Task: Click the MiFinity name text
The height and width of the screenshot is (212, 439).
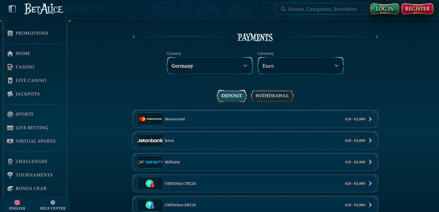Action: (172, 162)
